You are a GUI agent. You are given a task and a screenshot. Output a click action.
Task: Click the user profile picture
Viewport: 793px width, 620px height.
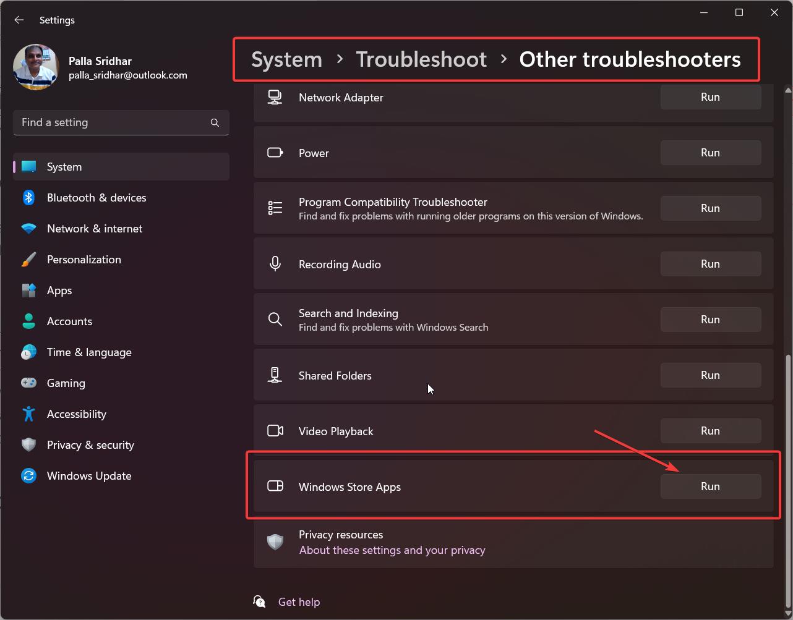(x=36, y=67)
